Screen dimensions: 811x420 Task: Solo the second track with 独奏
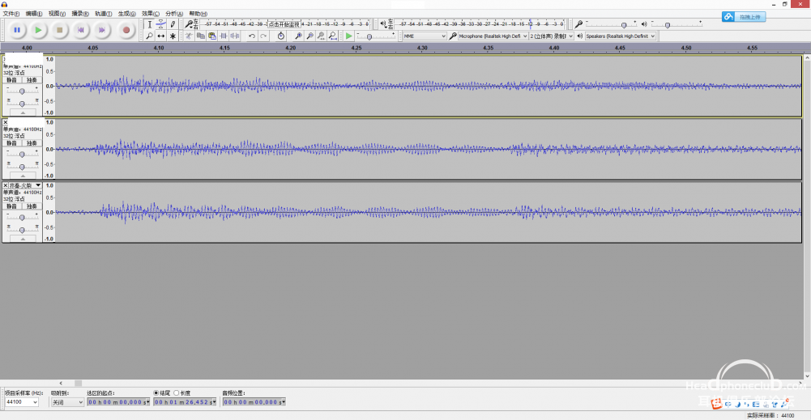tap(32, 143)
